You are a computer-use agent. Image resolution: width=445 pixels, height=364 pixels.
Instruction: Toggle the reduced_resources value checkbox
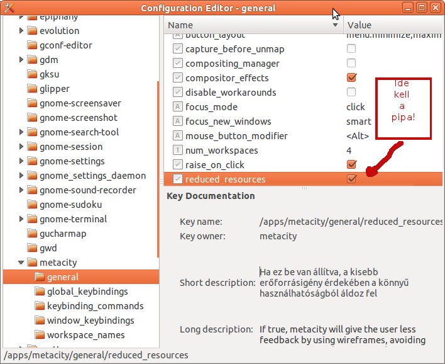351,179
